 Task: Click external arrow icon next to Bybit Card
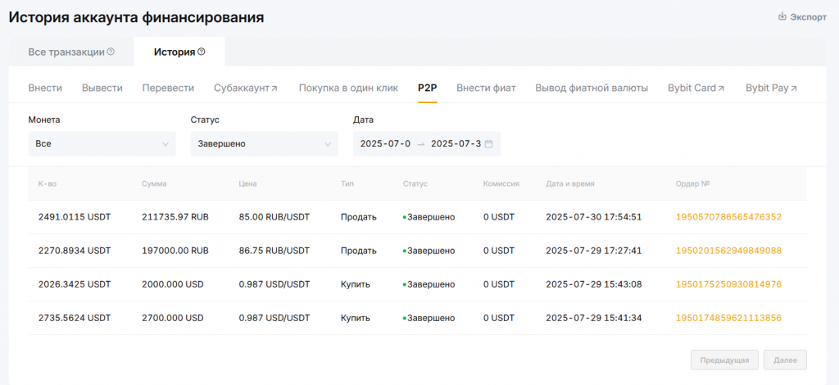pyautogui.click(x=721, y=88)
